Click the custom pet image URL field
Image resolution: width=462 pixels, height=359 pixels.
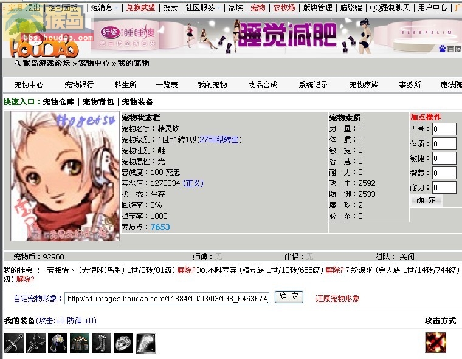coord(167,299)
